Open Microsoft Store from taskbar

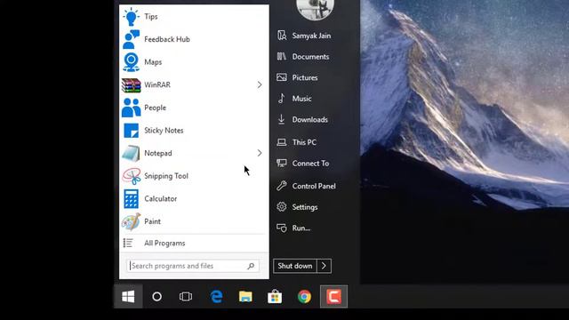(x=275, y=296)
